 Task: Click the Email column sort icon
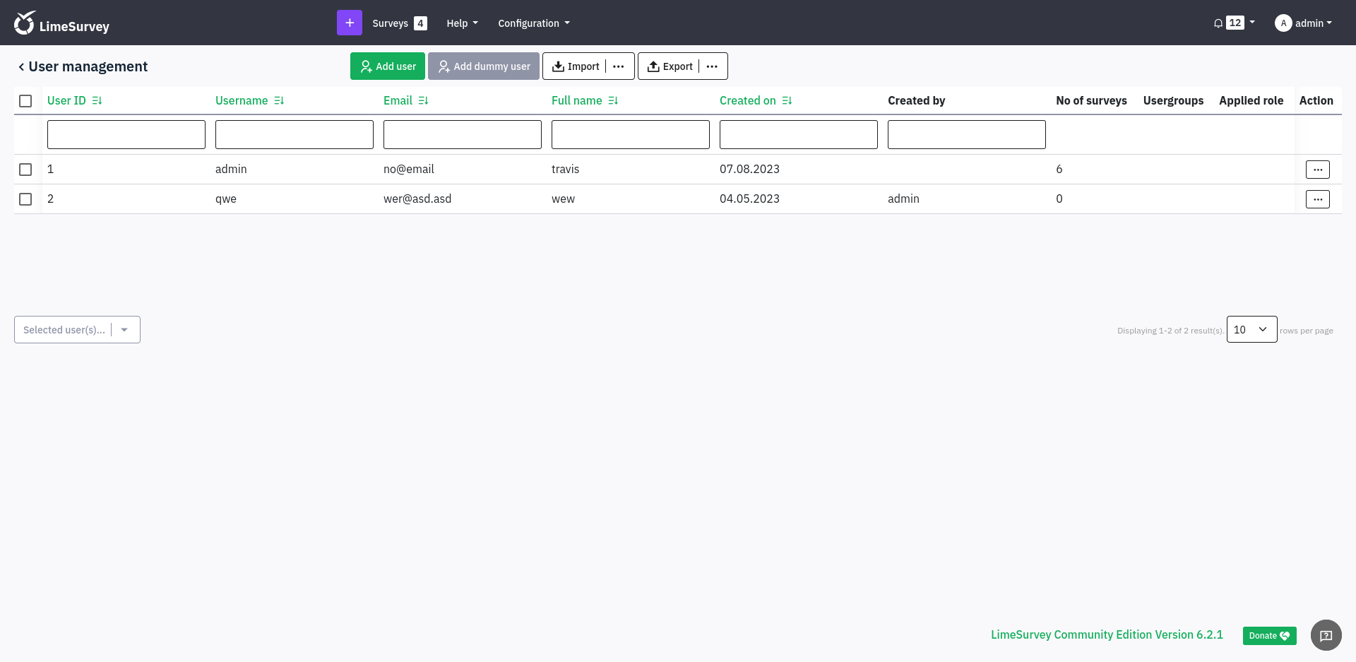pyautogui.click(x=423, y=101)
